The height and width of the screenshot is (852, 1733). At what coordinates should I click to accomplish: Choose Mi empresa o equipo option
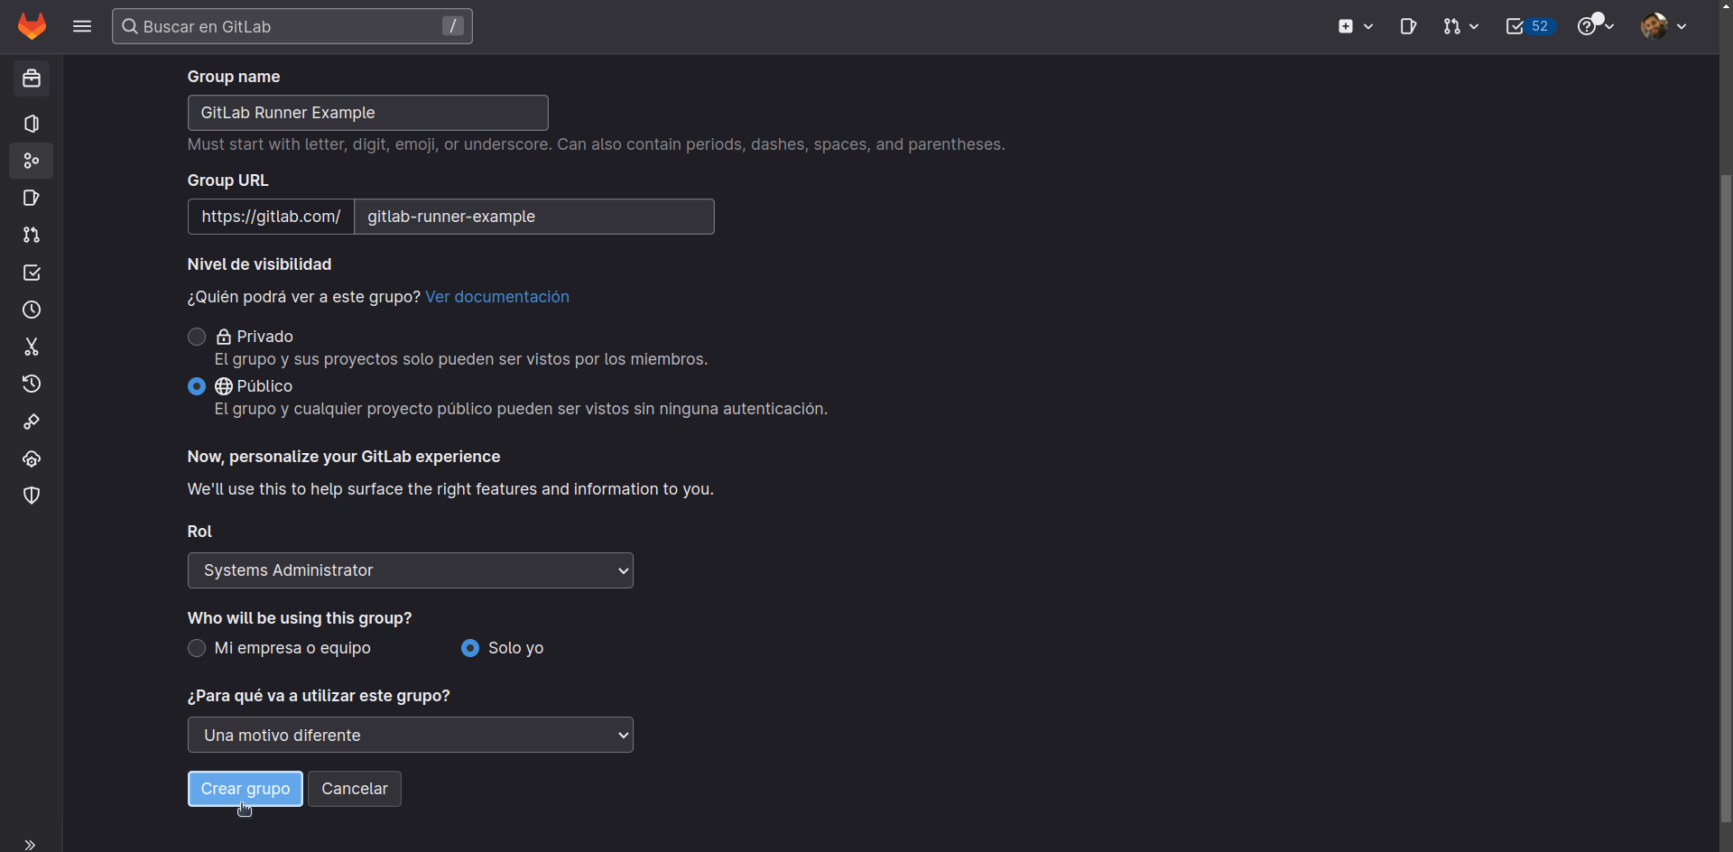[197, 648]
